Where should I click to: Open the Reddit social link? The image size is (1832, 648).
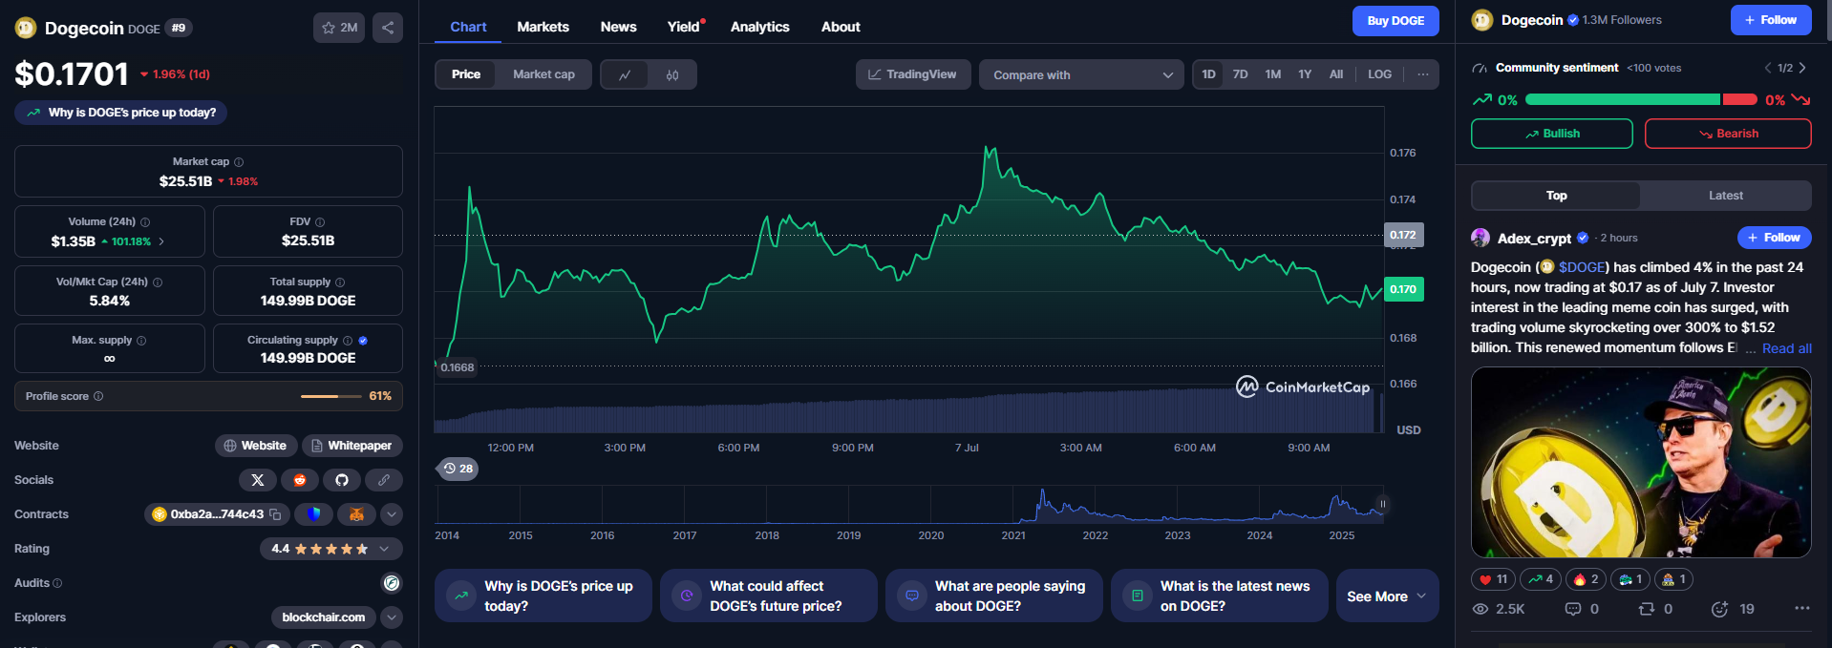[x=300, y=480]
